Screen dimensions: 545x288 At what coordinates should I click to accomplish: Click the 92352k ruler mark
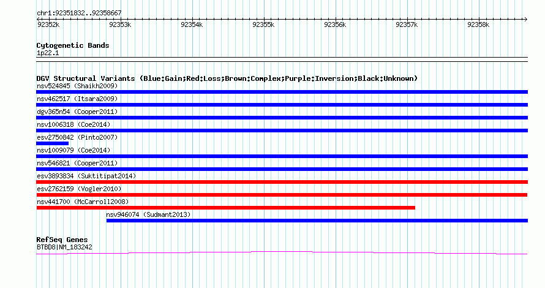point(48,25)
